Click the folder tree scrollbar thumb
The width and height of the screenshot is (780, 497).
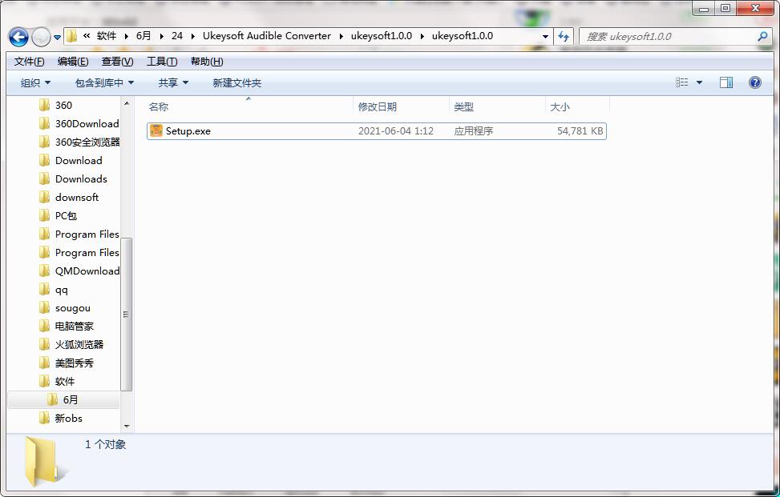(x=127, y=315)
